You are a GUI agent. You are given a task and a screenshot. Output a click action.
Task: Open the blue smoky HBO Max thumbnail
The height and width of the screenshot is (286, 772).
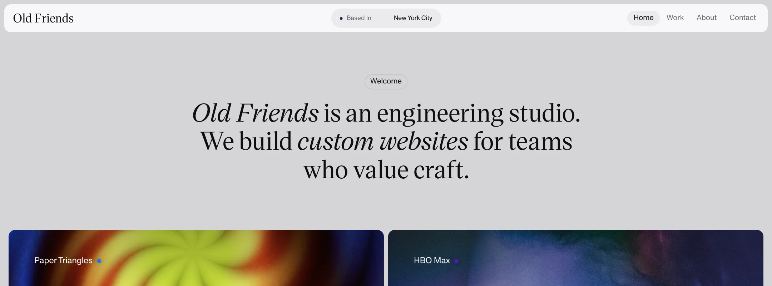(576, 258)
